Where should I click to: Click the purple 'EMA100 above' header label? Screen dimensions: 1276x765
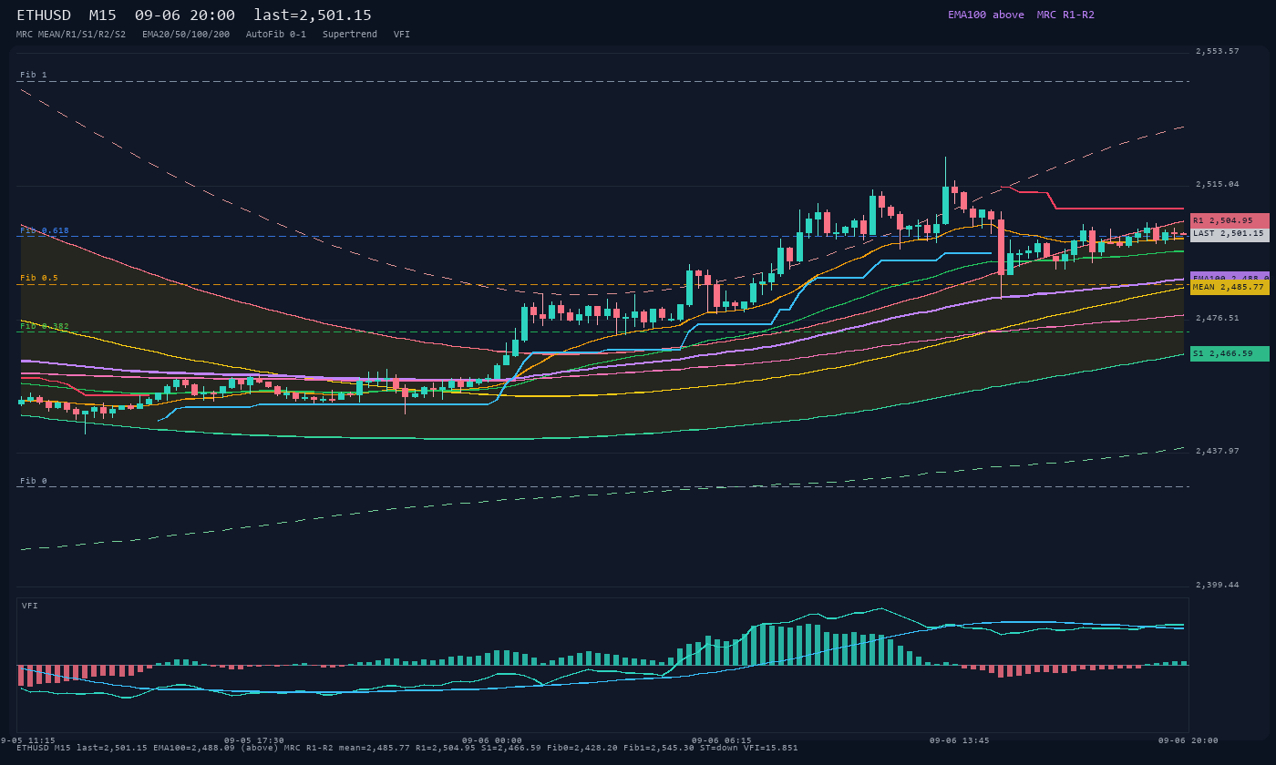point(985,15)
